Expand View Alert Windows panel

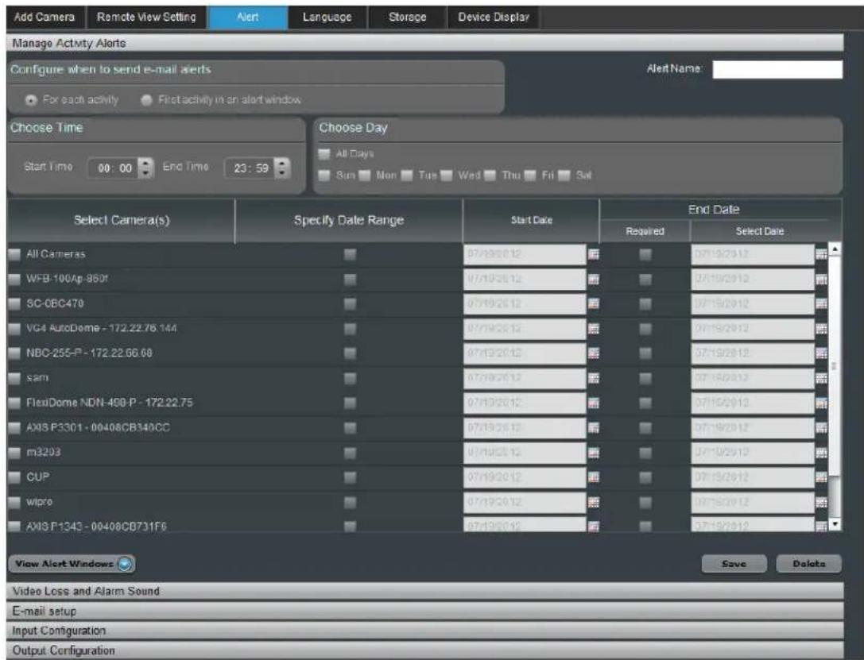pyautogui.click(x=71, y=564)
